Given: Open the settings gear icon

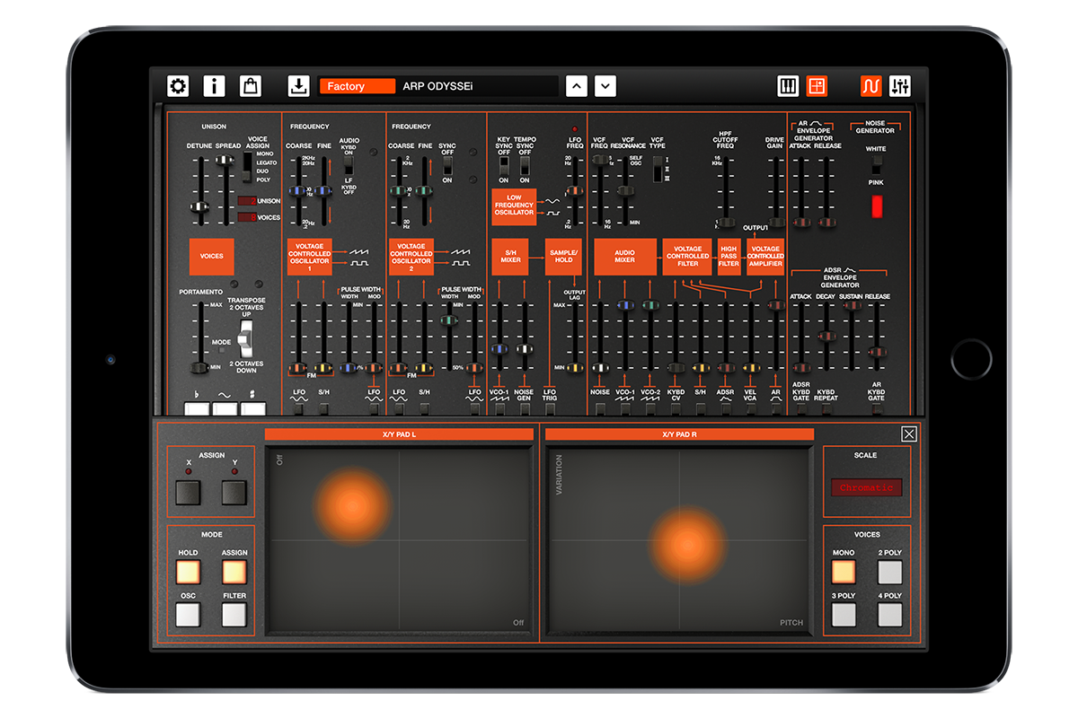Looking at the screenshot, I should (x=179, y=86).
